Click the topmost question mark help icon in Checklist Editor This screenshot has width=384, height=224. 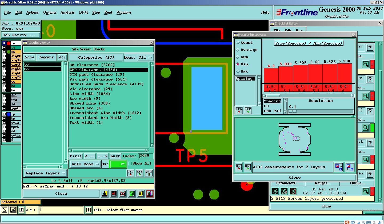370,48
